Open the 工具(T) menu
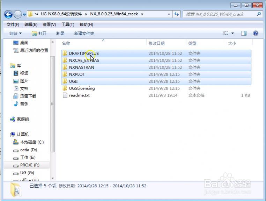This screenshot has height=201, width=266. coord(68,24)
